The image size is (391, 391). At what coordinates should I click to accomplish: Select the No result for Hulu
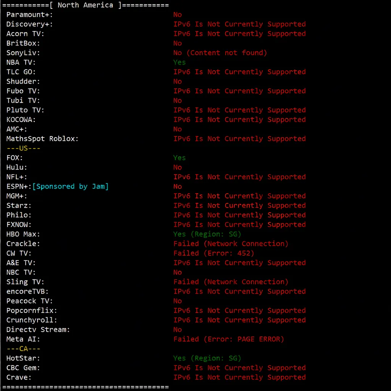tap(177, 167)
